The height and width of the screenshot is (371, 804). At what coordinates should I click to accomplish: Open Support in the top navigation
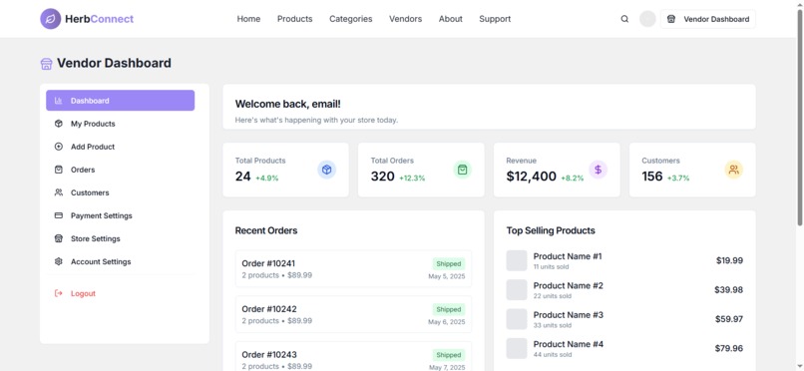point(495,19)
